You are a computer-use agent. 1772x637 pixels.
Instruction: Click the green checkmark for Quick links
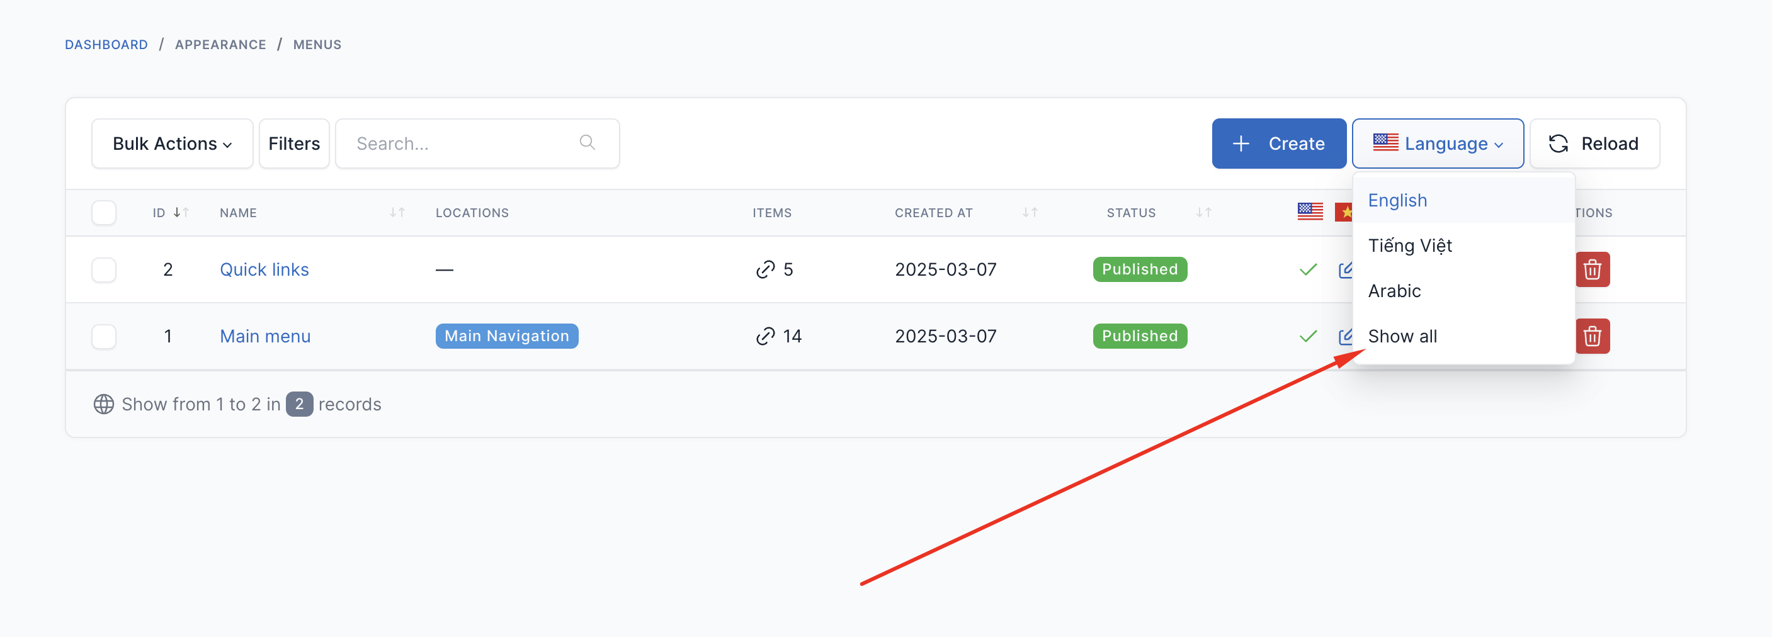[x=1308, y=269]
